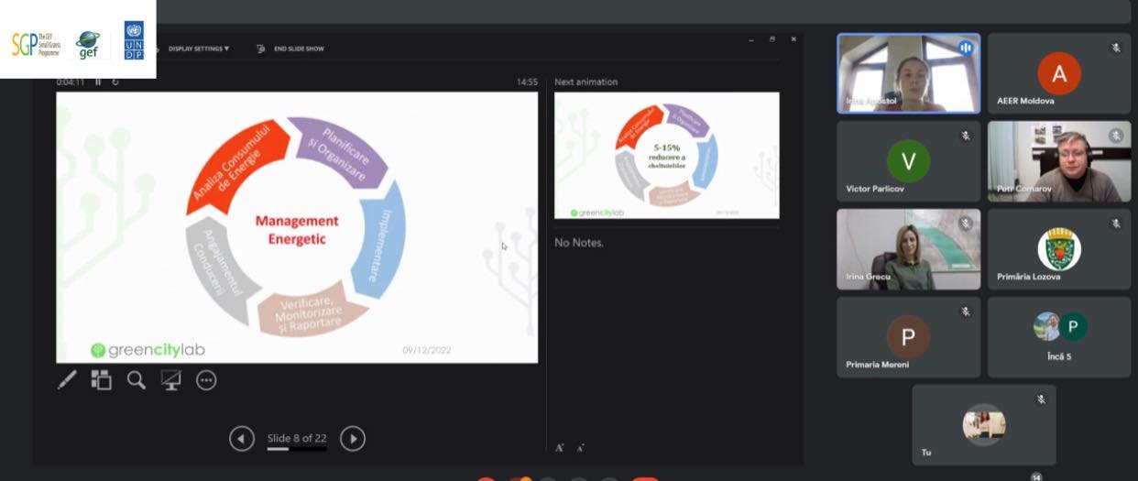1138x481 pixels.
Task: Open the see all slides grid
Action: tap(101, 380)
